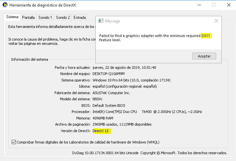This screenshot has height=161, width=236.
Task: Close the DirectX diagnostic tool window
Action: coord(229,5)
